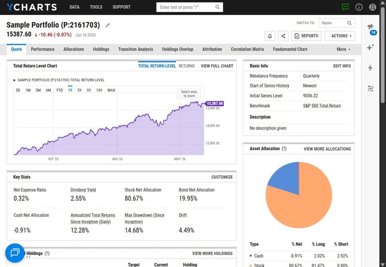Switch chart to Returns view
The width and height of the screenshot is (386, 267).
click(x=187, y=66)
